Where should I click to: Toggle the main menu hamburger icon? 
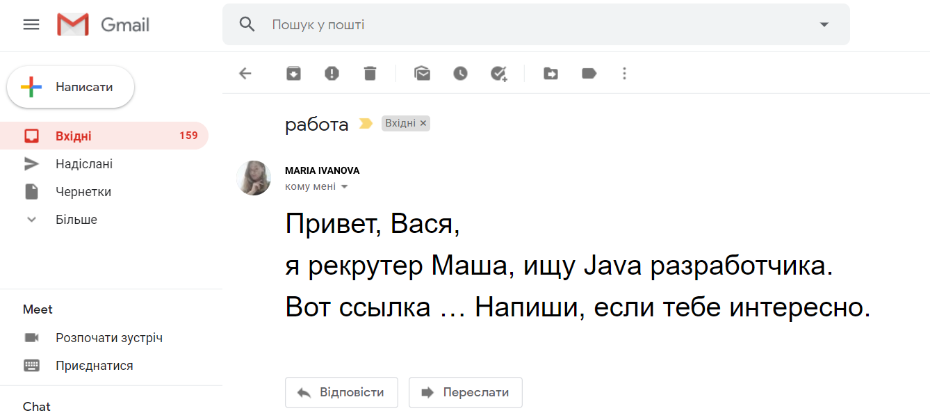pos(31,25)
